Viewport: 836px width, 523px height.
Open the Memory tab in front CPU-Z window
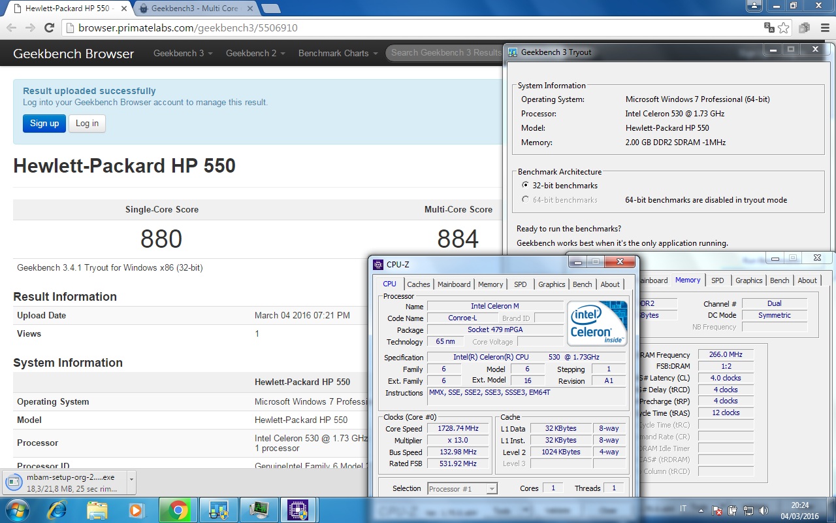(x=490, y=284)
